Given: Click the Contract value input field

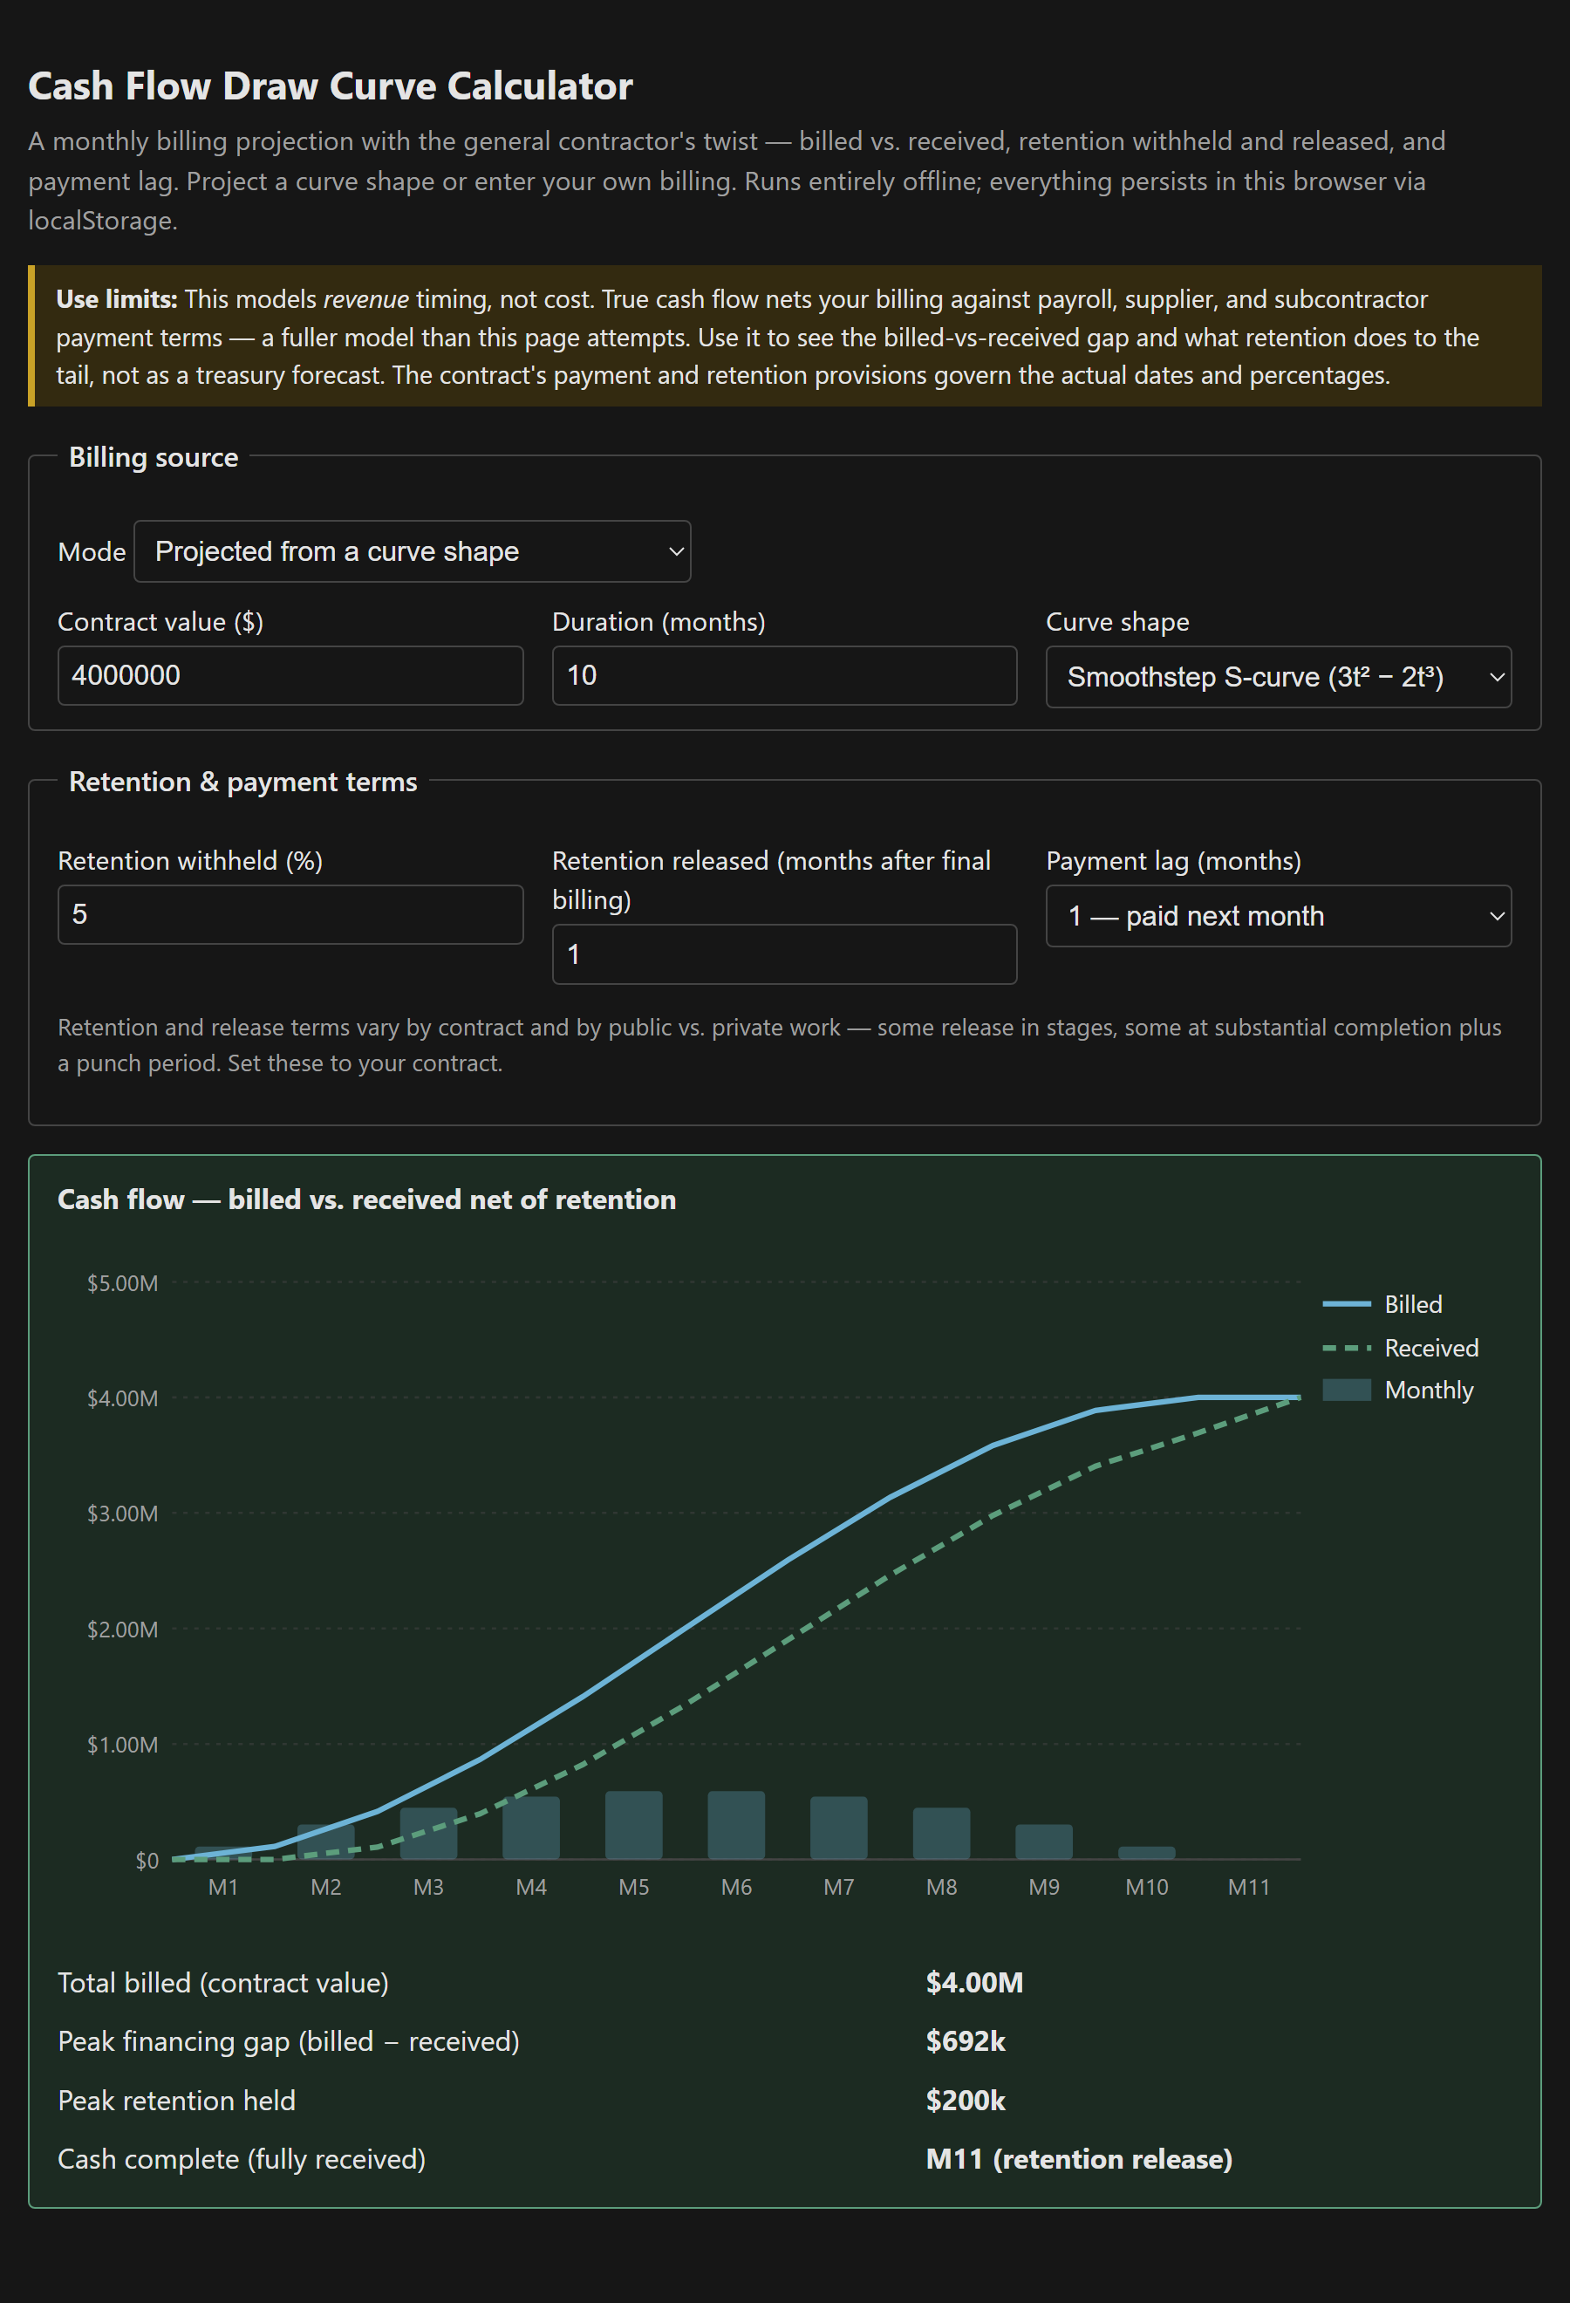Looking at the screenshot, I should tap(290, 676).
